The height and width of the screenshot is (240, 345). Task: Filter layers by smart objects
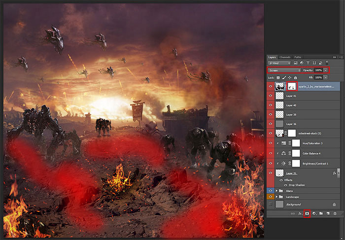320,63
